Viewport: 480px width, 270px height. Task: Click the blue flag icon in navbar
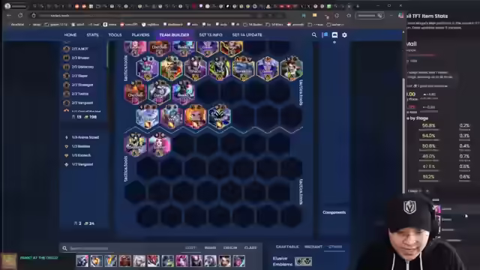pos(325,35)
